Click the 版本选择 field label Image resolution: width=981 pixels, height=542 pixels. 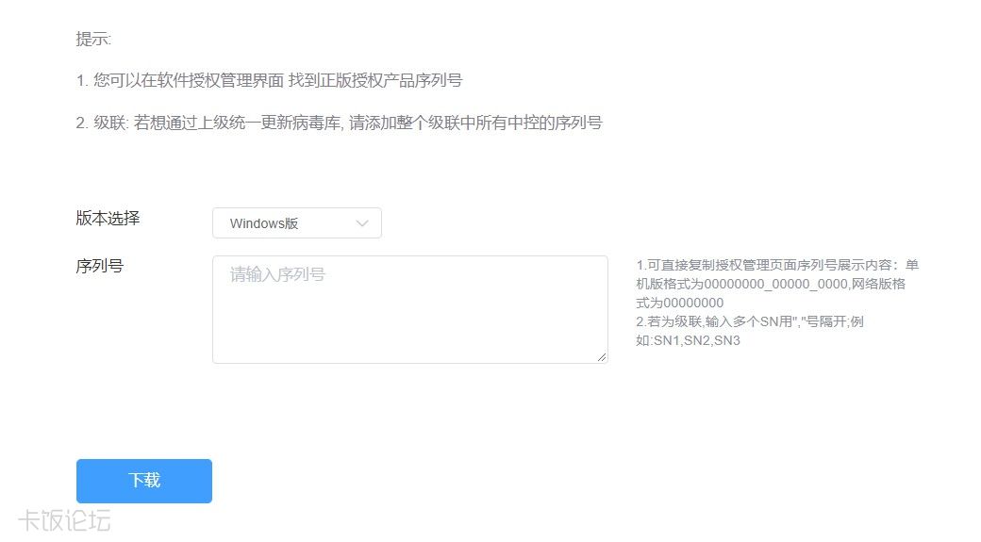click(108, 218)
